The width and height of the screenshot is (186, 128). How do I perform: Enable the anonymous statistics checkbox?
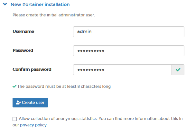[x=15, y=119]
